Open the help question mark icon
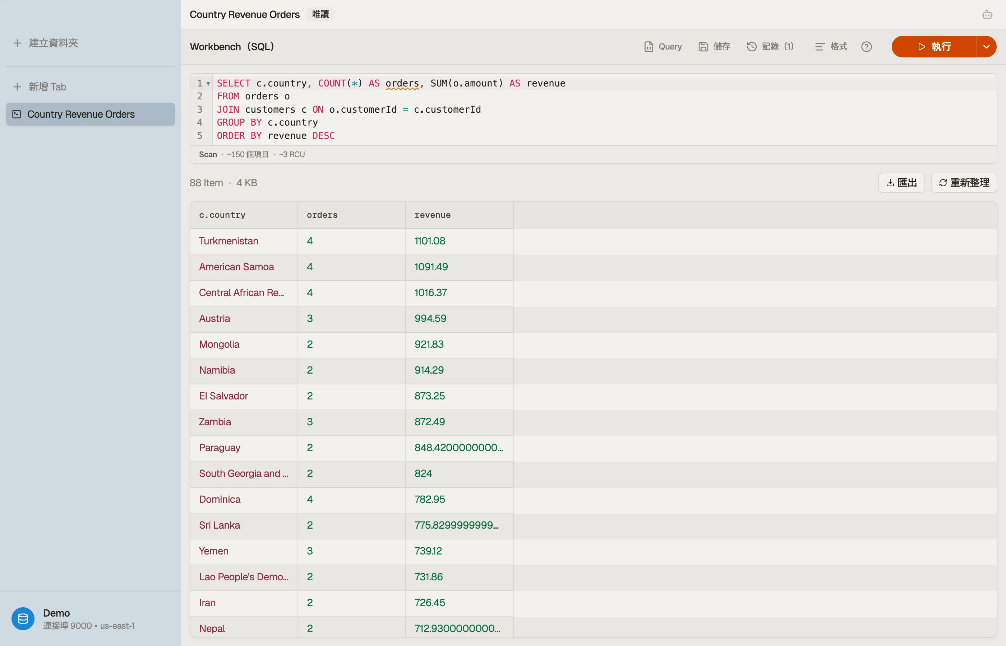Viewport: 1006px width, 646px height. (x=867, y=47)
